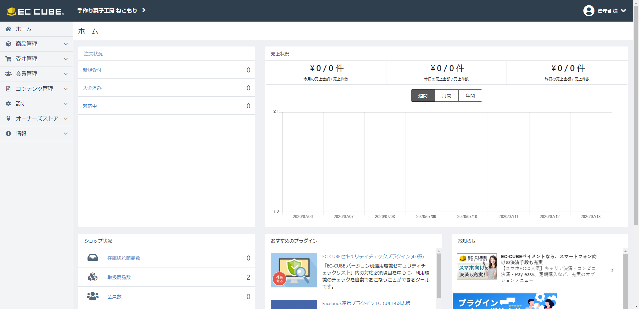Click the gear icon beside 設定
639x309 pixels.
[x=8, y=104]
